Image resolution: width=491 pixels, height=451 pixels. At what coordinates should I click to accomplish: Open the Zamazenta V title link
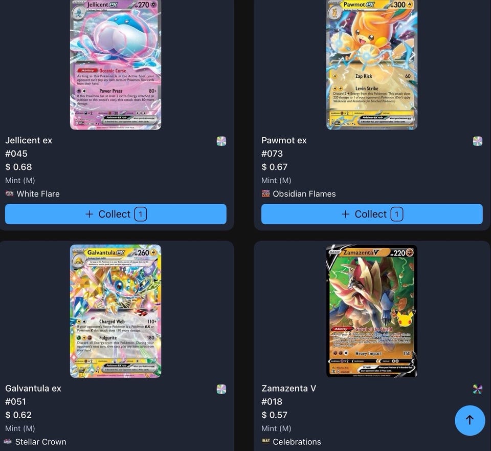[x=288, y=389]
